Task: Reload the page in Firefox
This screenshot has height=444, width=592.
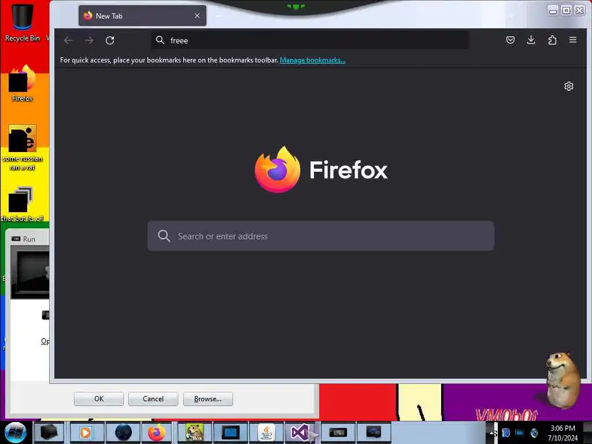Action: tap(110, 40)
